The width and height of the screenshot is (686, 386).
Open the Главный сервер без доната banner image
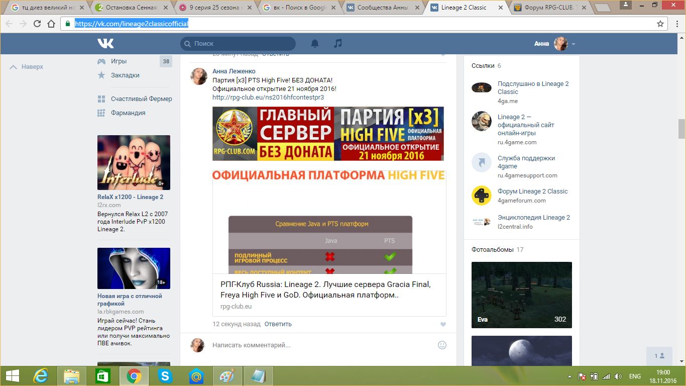click(x=328, y=134)
